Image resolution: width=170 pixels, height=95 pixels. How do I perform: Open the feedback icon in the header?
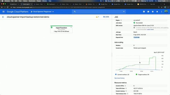pos(148,12)
